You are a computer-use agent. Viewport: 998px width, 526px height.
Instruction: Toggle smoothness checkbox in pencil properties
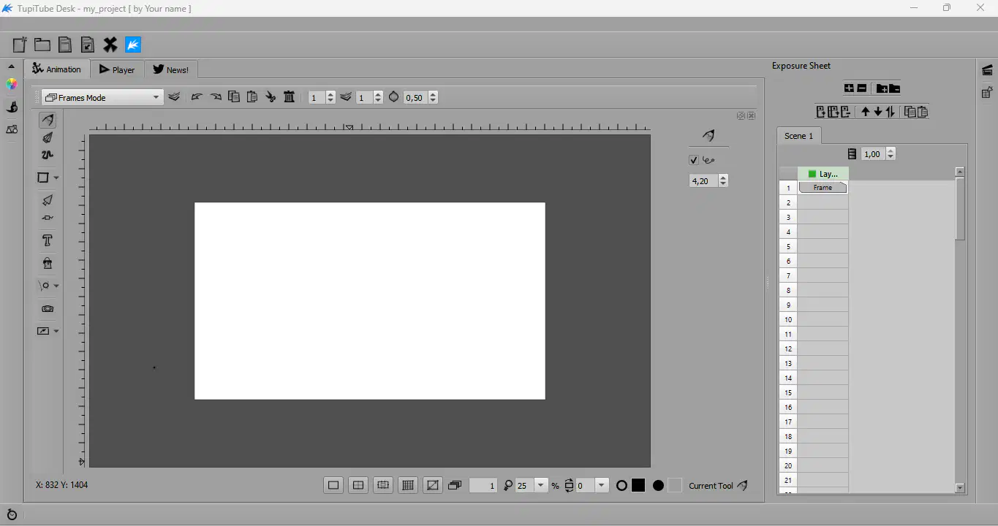coord(694,160)
